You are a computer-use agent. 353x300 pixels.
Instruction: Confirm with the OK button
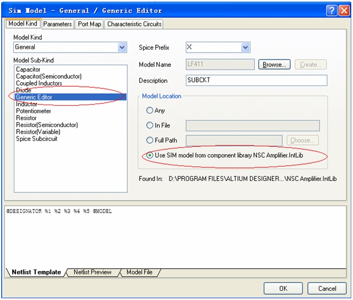point(283,288)
